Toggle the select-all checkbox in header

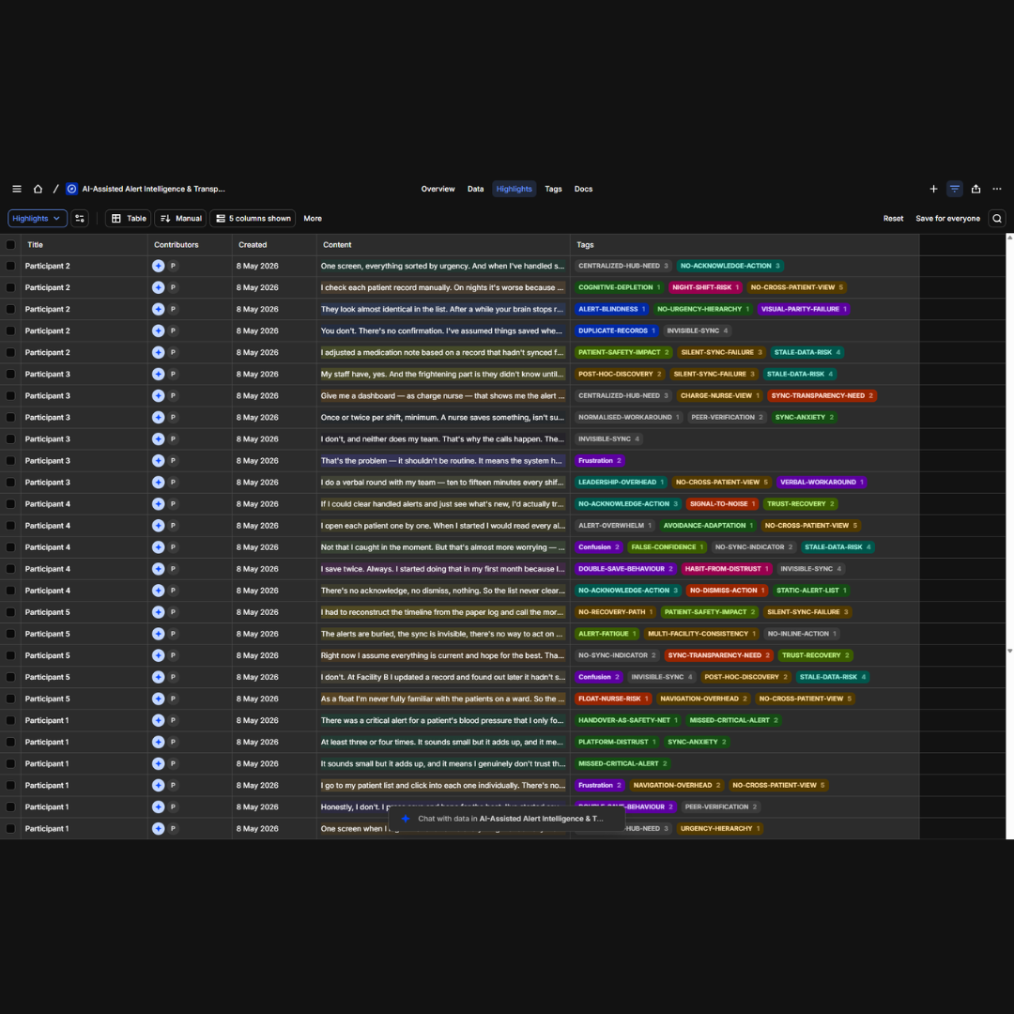tap(10, 245)
